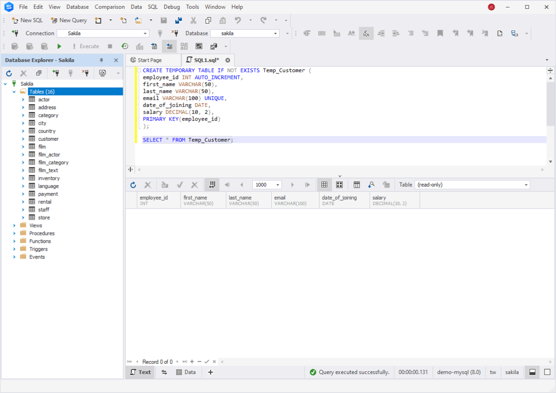This screenshot has width=556, height=393.
Task: Add a new results tab with the plus button
Action: (x=210, y=372)
